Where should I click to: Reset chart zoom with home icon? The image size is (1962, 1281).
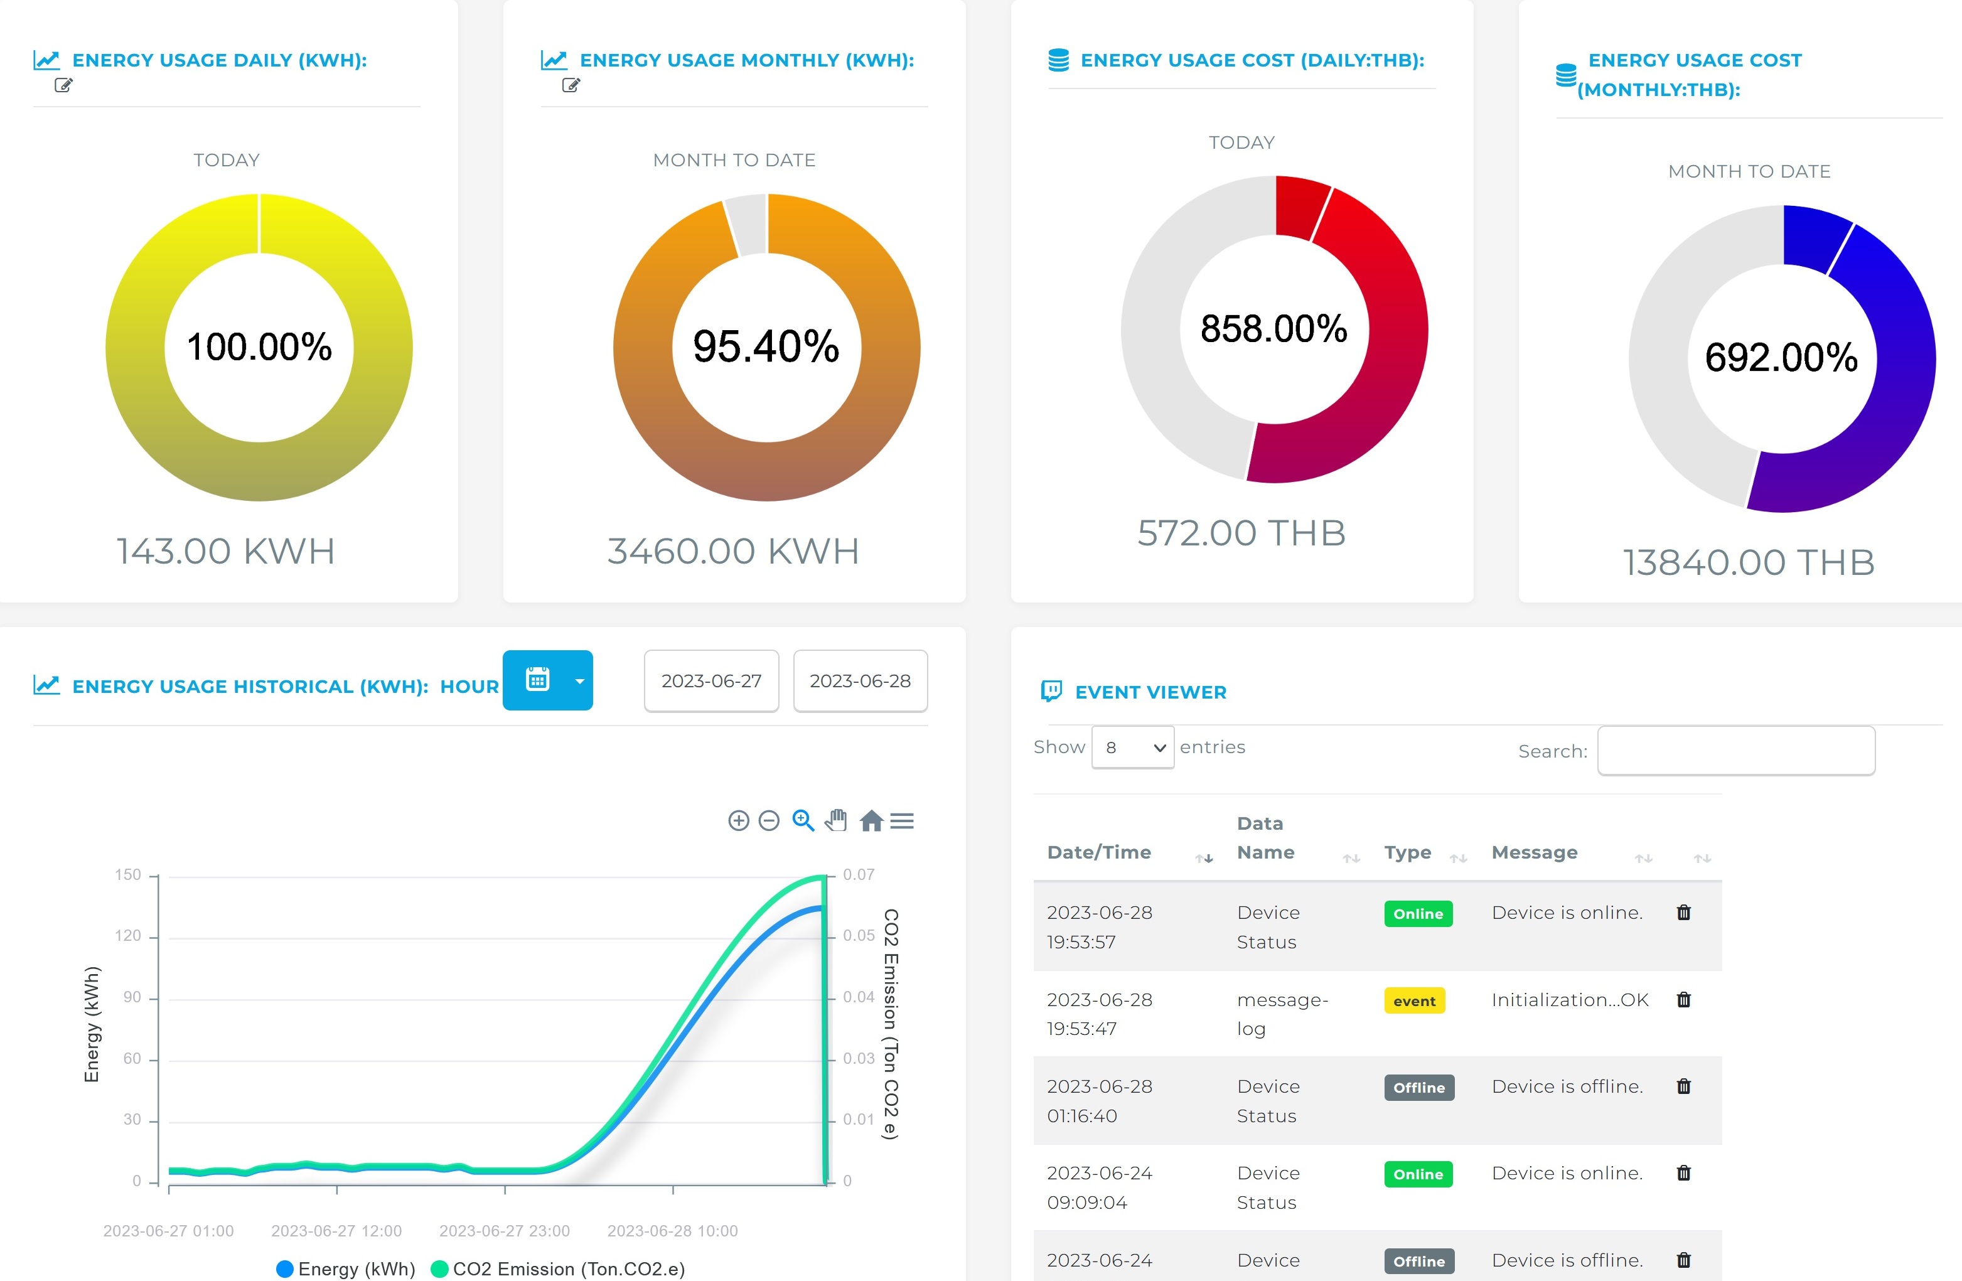coord(871,820)
